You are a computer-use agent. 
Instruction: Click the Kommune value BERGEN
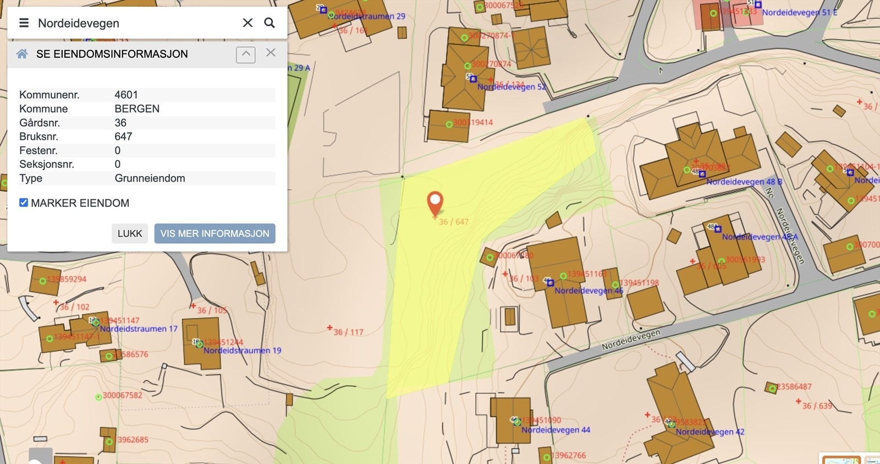137,109
